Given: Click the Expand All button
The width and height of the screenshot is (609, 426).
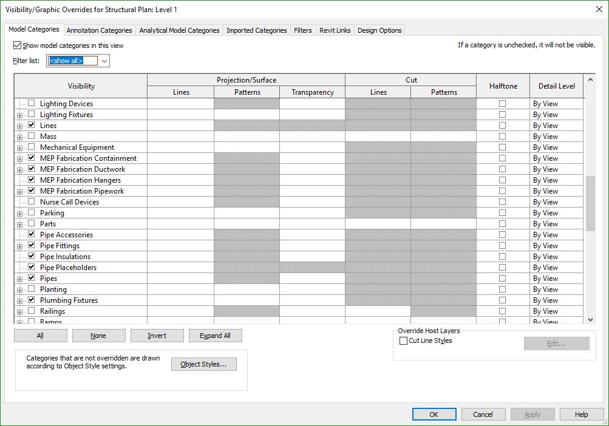Looking at the screenshot, I should coord(215,335).
